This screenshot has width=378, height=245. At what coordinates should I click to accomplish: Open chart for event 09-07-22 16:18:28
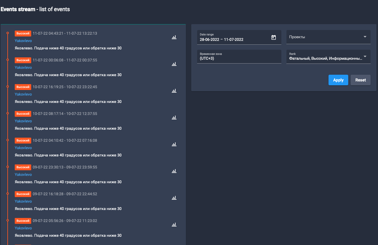pos(174,198)
